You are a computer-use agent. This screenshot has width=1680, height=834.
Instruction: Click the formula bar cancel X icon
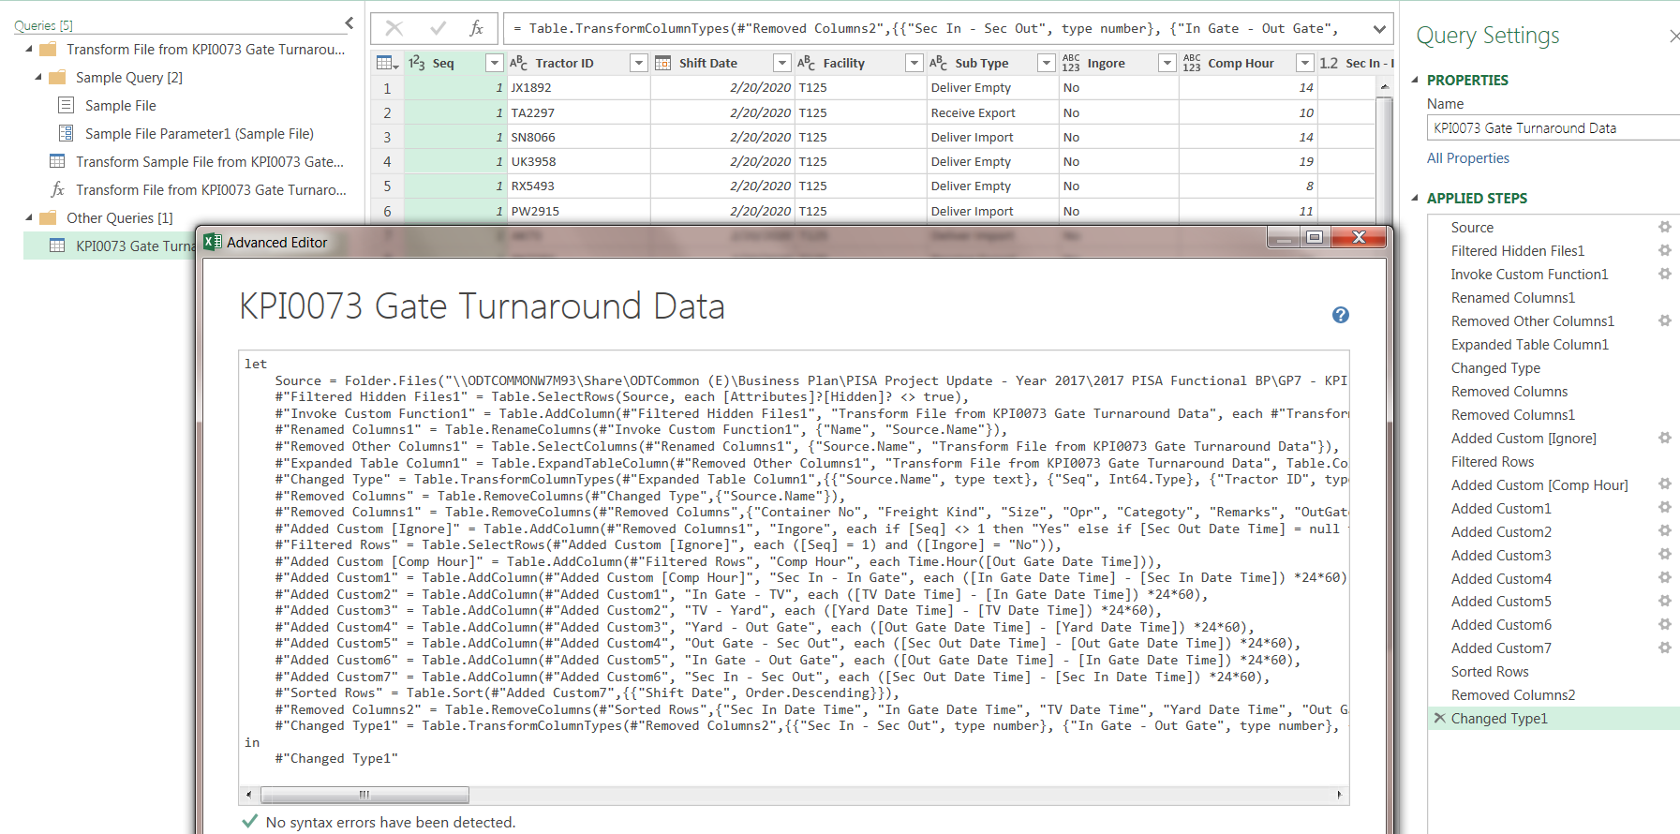coord(394,28)
